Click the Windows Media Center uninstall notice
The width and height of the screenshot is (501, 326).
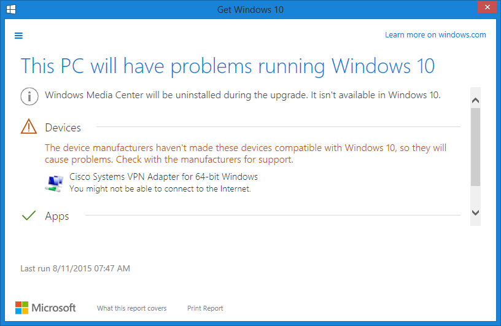243,95
